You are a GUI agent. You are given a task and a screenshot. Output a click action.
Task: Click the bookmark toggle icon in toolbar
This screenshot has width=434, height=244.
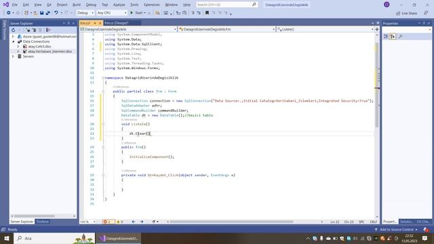point(207,13)
